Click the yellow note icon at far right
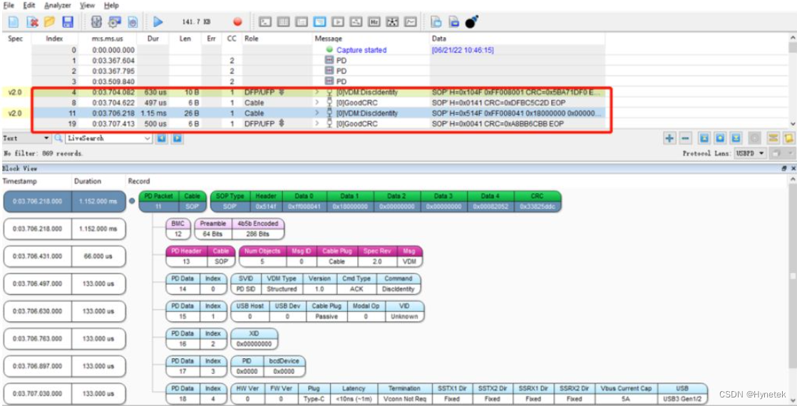Screen dimensions: 797x406 788,138
